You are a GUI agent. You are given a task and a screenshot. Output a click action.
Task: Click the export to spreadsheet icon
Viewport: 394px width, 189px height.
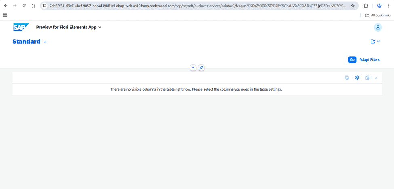367,78
